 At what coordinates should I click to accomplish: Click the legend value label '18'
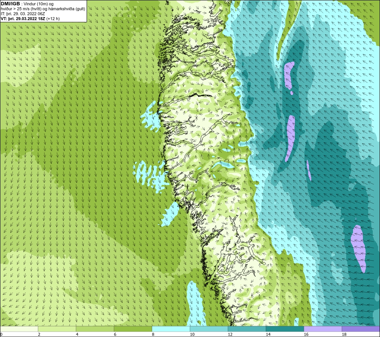pos(344,335)
